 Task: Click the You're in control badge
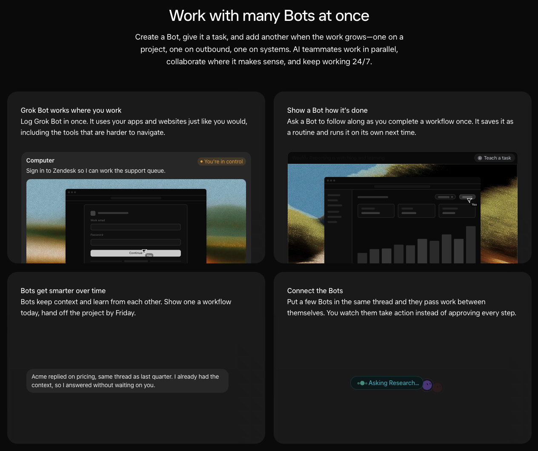(222, 162)
